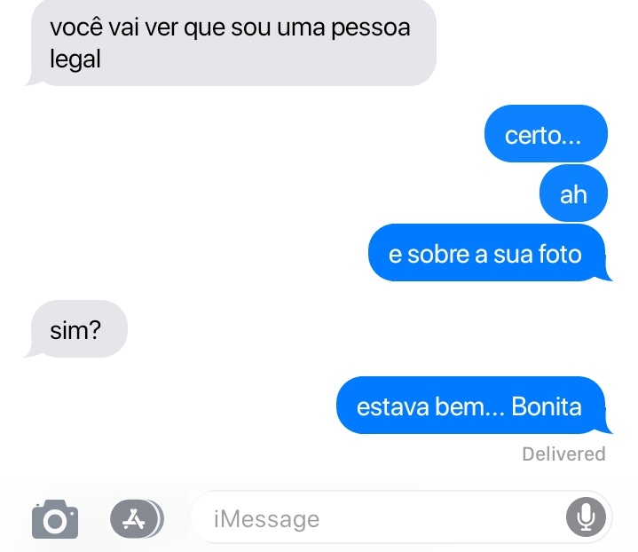Click the 'iMessage' placeholder text

coord(267,519)
